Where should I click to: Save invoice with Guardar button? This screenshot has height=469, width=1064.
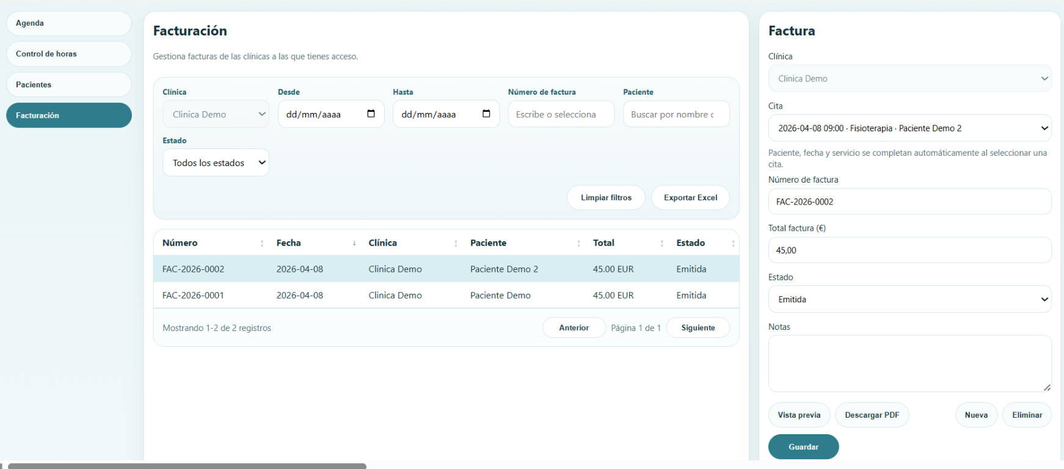pyautogui.click(x=803, y=446)
